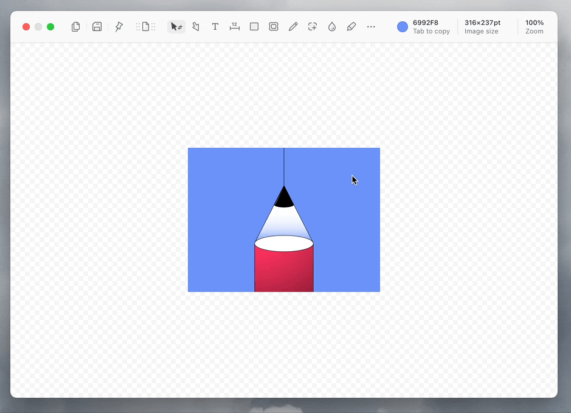Choose the water drop blur tool

[332, 27]
